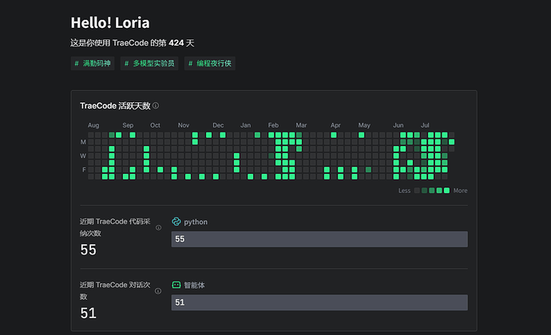
Task: Click the Dec month label
Action: [218, 125]
